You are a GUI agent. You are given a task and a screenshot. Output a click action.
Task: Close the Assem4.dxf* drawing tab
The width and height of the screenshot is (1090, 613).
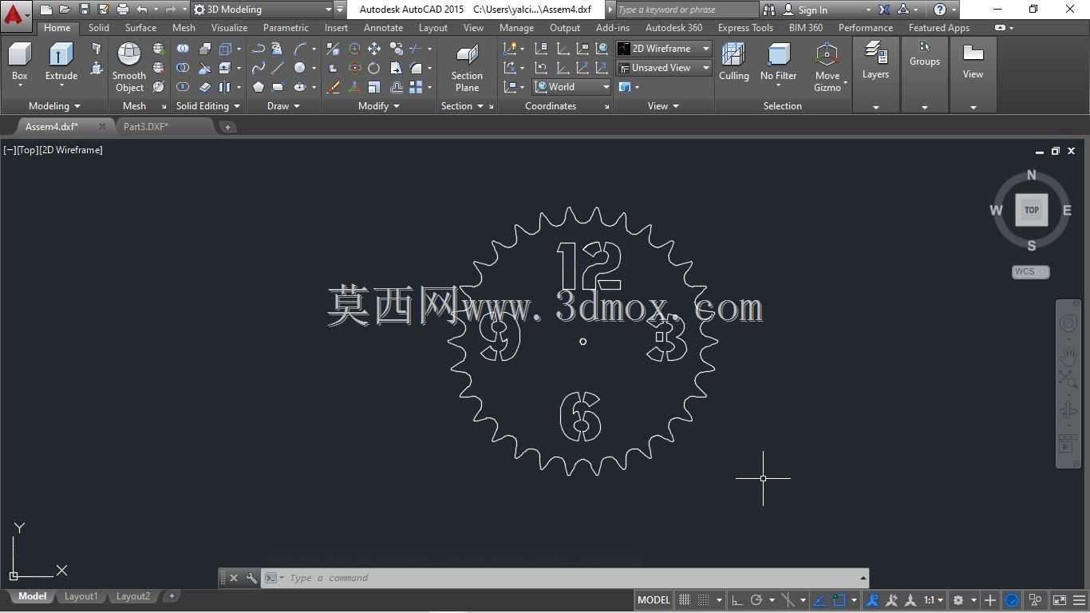102,126
